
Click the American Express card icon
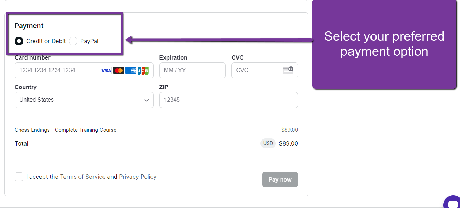(131, 71)
